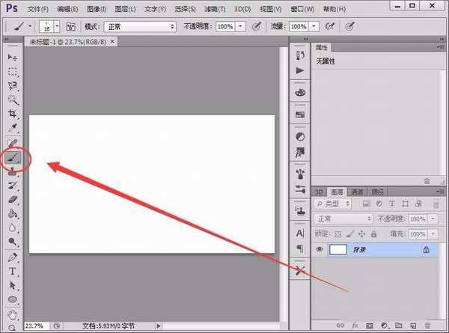This screenshot has height=333, width=449.
Task: Select the Horizontal Type tool
Action: 13,271
